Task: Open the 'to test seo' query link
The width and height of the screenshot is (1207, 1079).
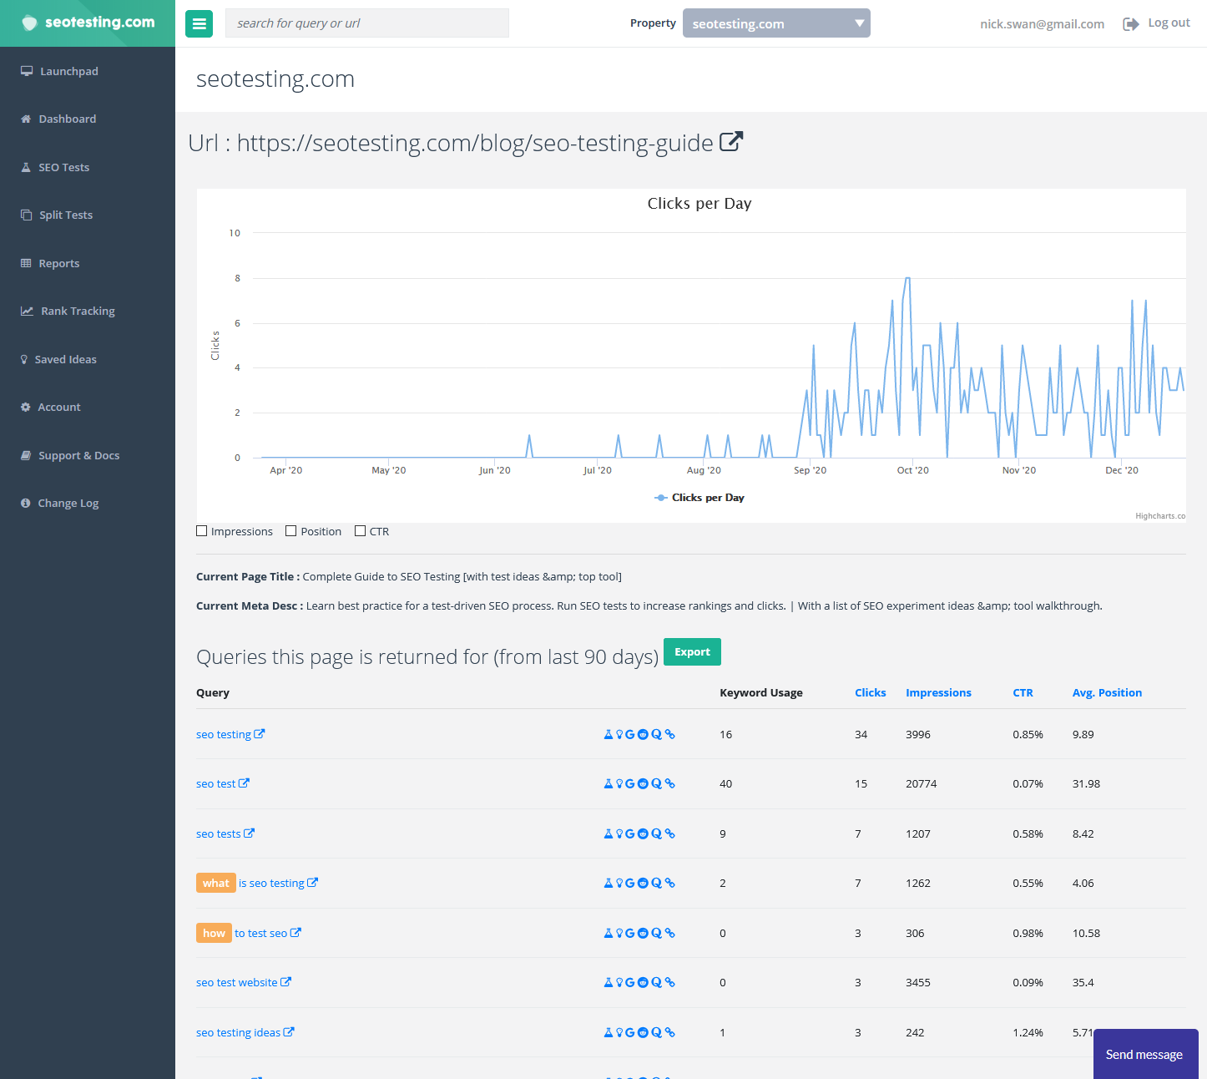Action: click(x=260, y=934)
